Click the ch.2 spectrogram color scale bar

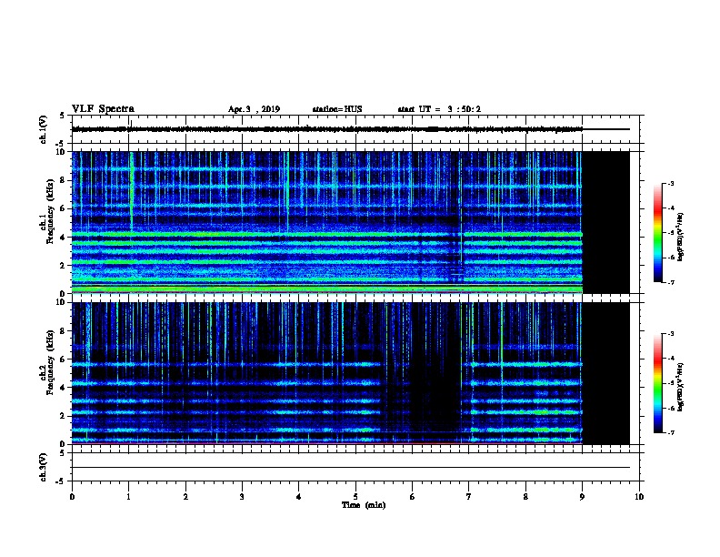(x=657, y=383)
